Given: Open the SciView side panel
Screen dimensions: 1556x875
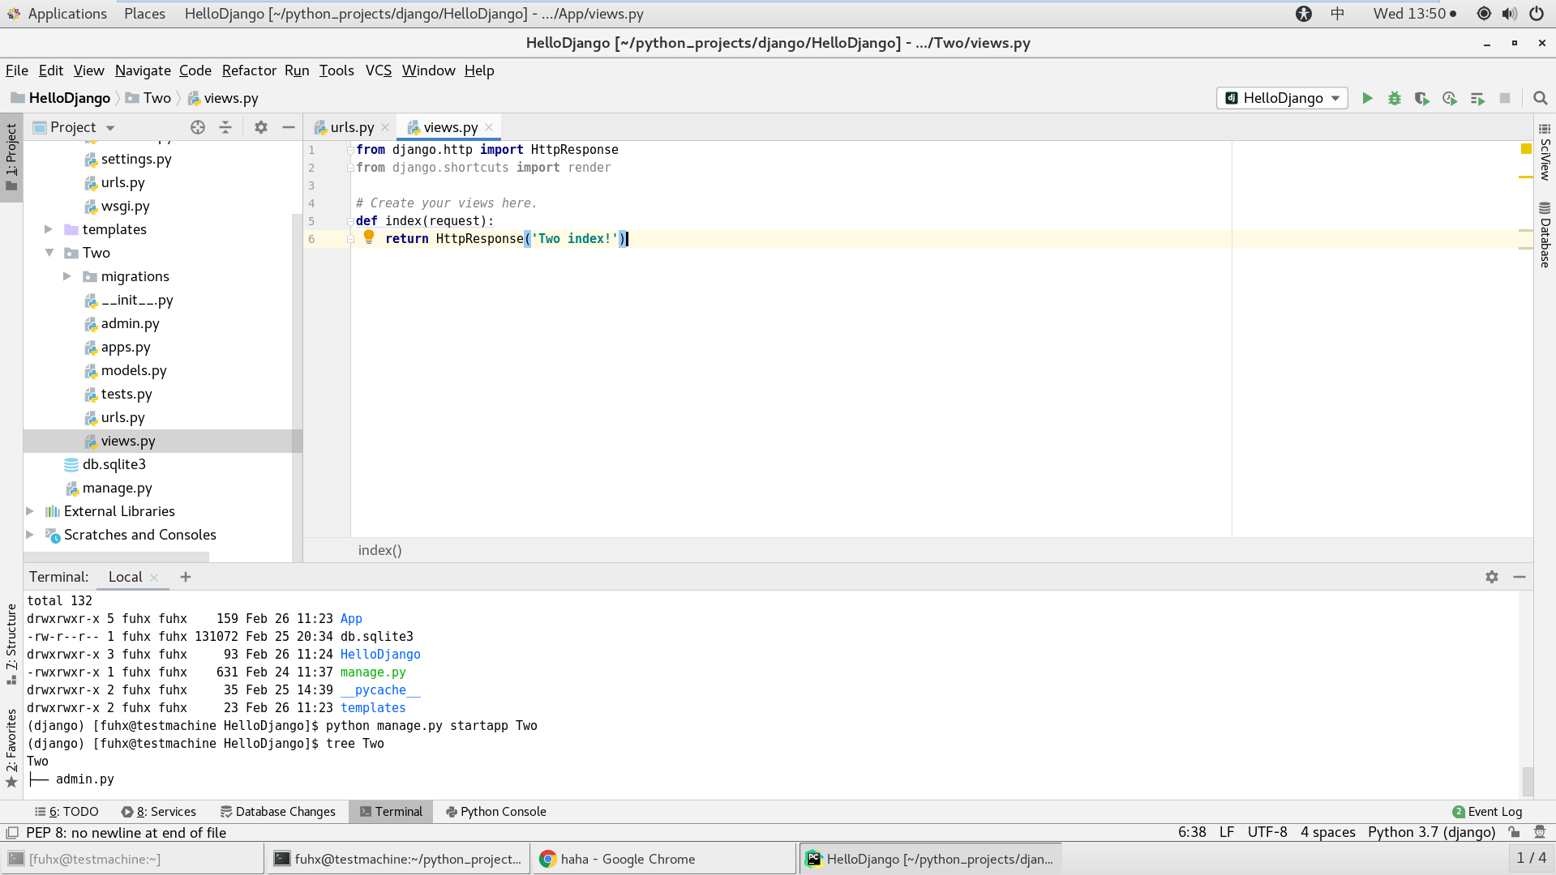Looking at the screenshot, I should (x=1545, y=152).
